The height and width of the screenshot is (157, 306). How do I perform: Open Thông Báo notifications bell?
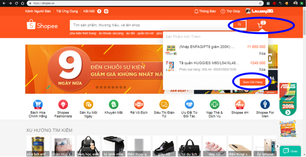205,11
